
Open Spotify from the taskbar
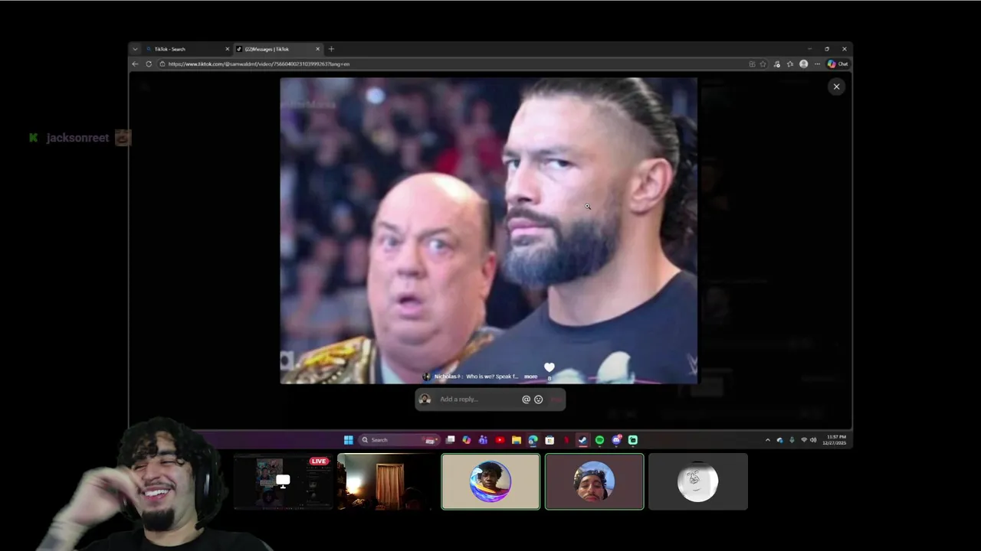[x=600, y=440]
